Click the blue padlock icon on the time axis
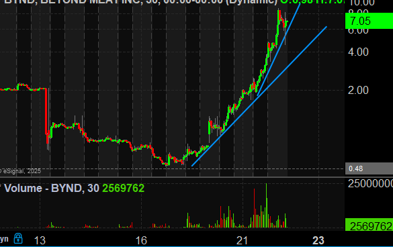 pyautogui.click(x=18, y=238)
